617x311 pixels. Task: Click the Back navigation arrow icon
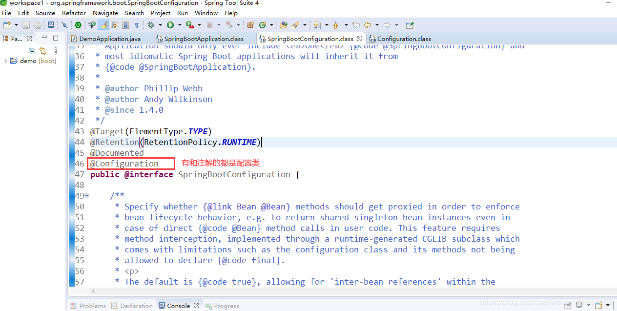[x=367, y=25]
